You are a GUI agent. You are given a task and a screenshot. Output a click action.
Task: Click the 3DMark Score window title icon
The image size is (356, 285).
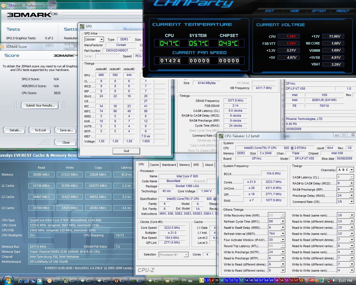click(x=3, y=46)
